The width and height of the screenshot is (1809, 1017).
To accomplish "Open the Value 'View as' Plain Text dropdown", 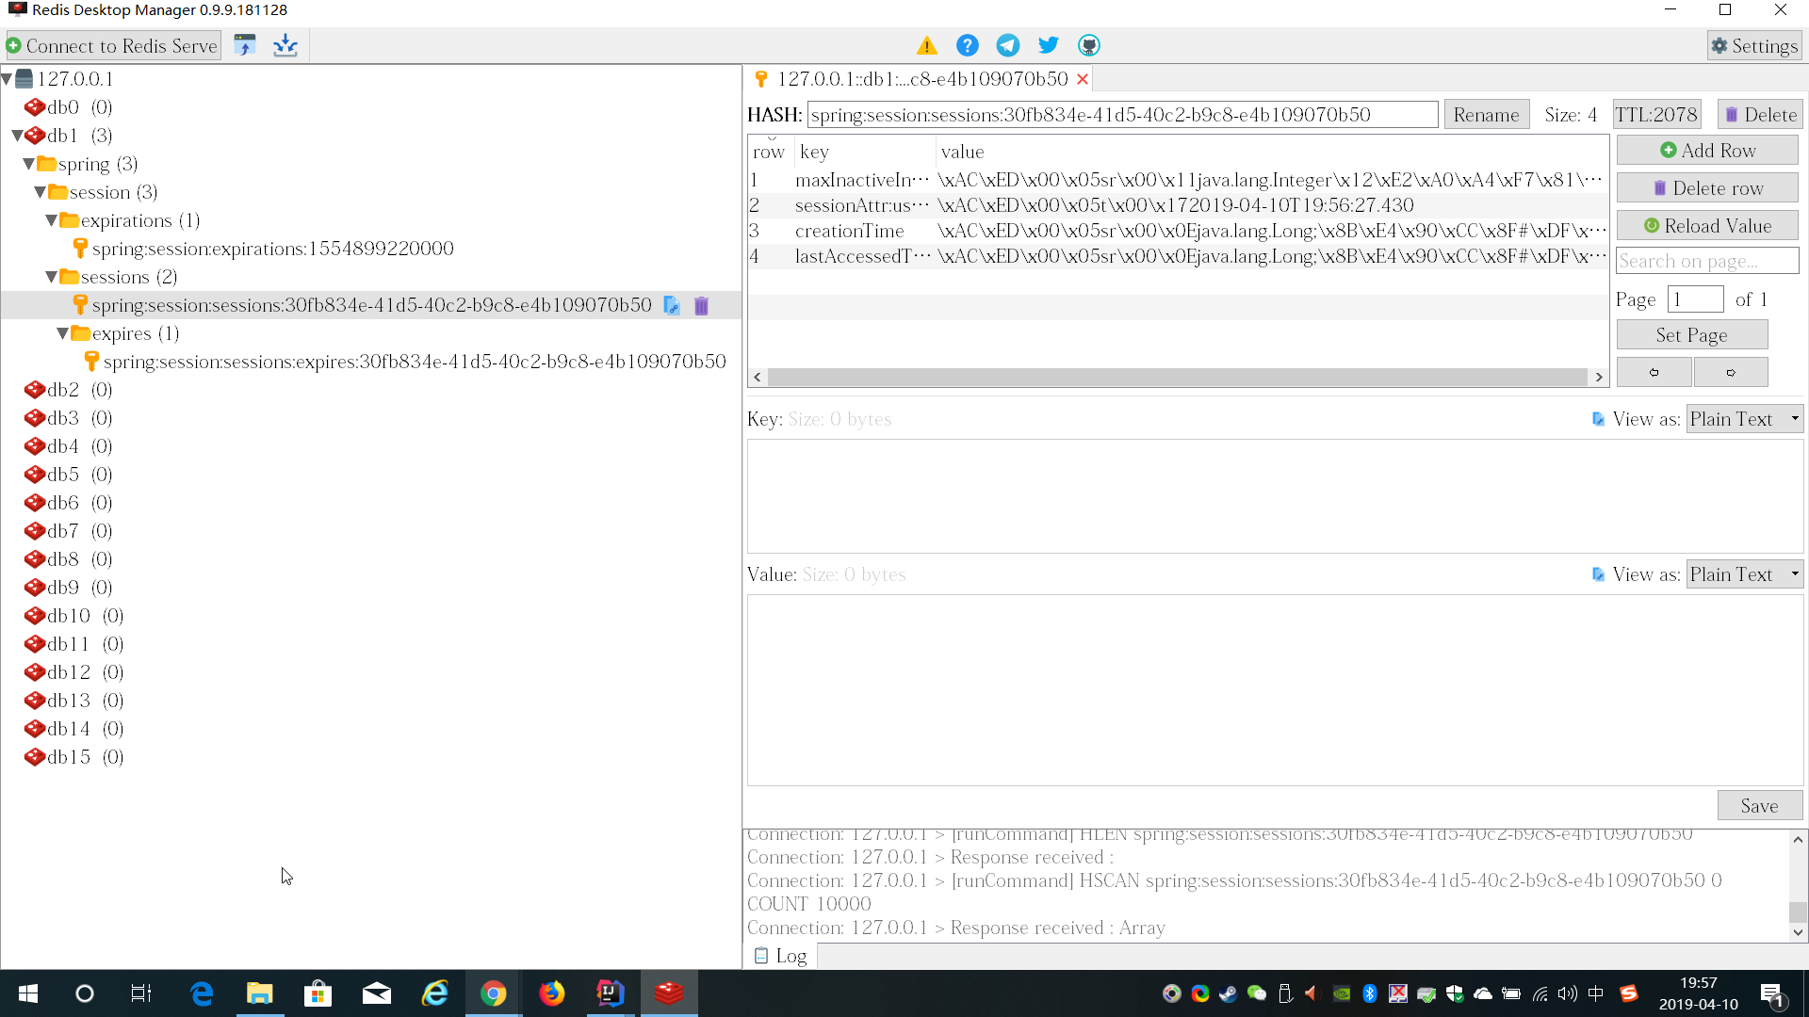I will (1744, 574).
